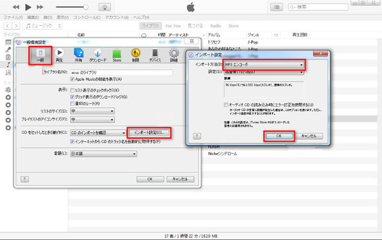
Task: Toggle CDのトラック名を自動的に取得 checkbox
Action: 72,141
